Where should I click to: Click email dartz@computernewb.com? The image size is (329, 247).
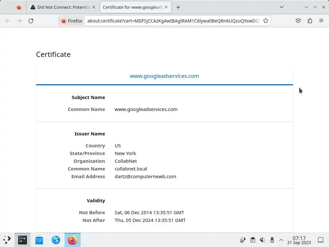(x=146, y=177)
